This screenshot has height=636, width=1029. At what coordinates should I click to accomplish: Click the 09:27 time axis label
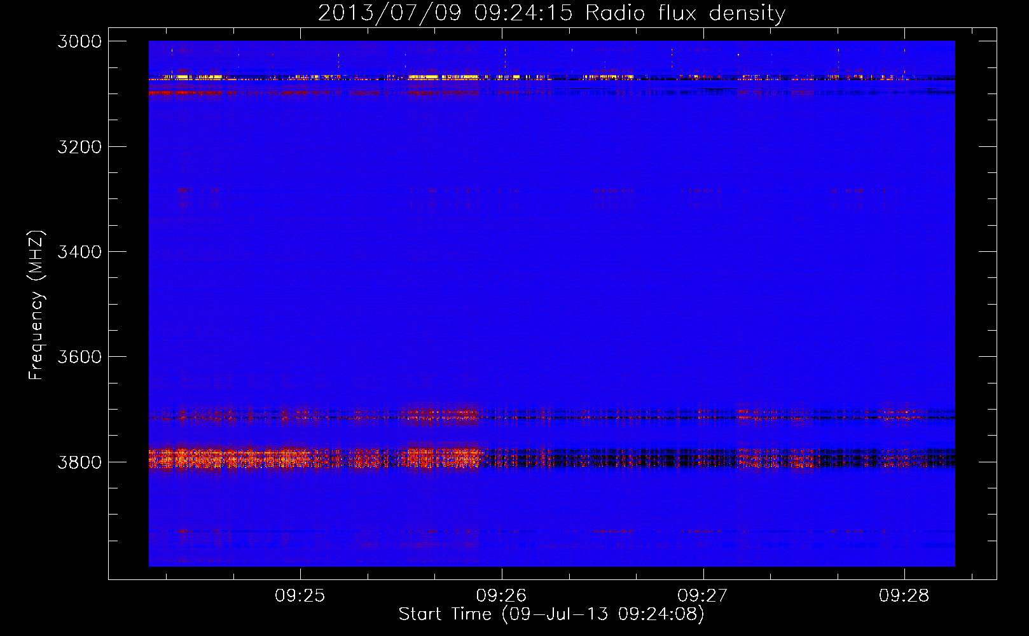point(703,596)
